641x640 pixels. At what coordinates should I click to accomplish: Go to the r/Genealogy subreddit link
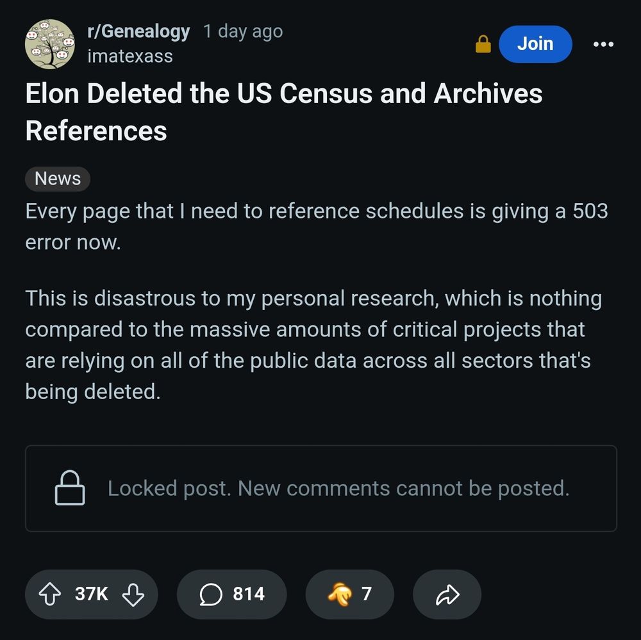[138, 31]
